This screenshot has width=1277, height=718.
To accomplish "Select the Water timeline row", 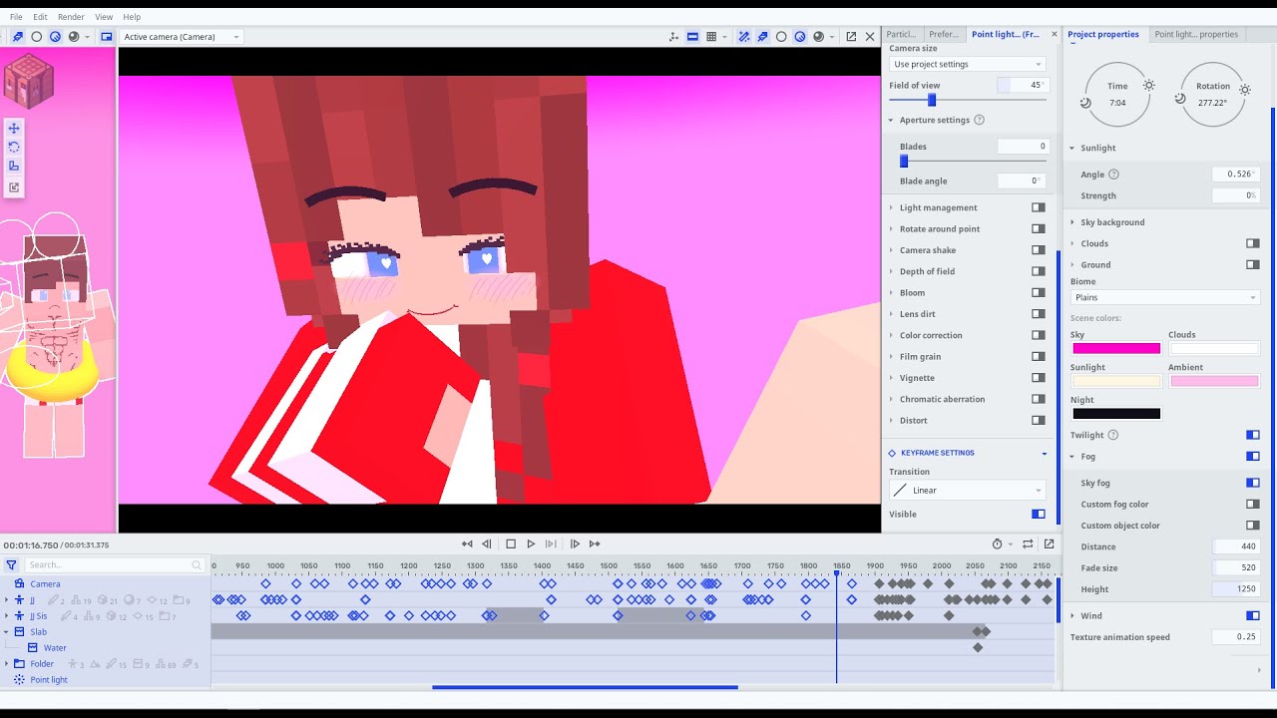I will (x=106, y=648).
